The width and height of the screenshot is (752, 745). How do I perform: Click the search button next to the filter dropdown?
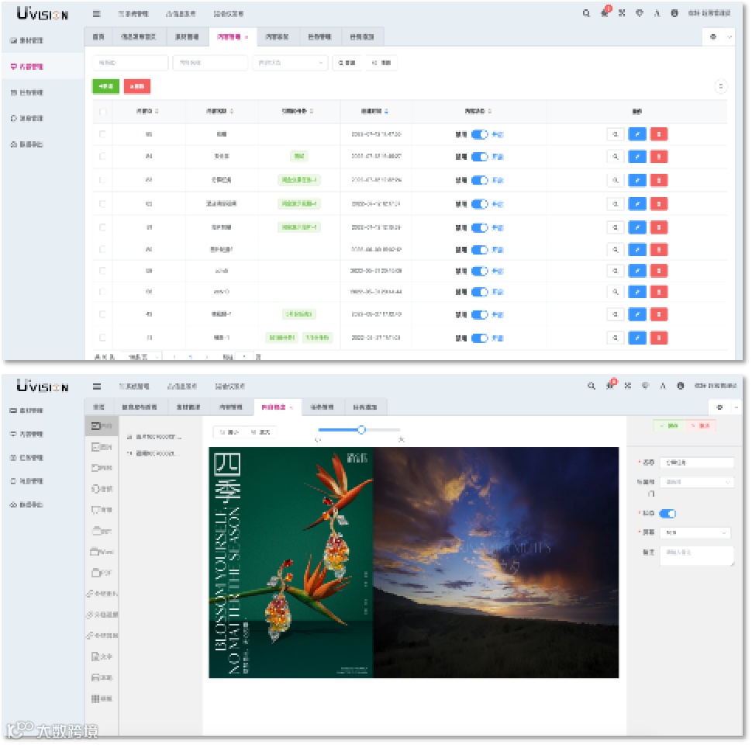(347, 63)
